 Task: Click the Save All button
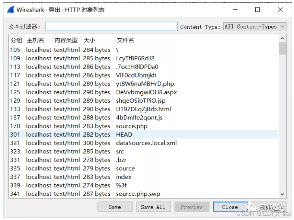[x=153, y=207]
